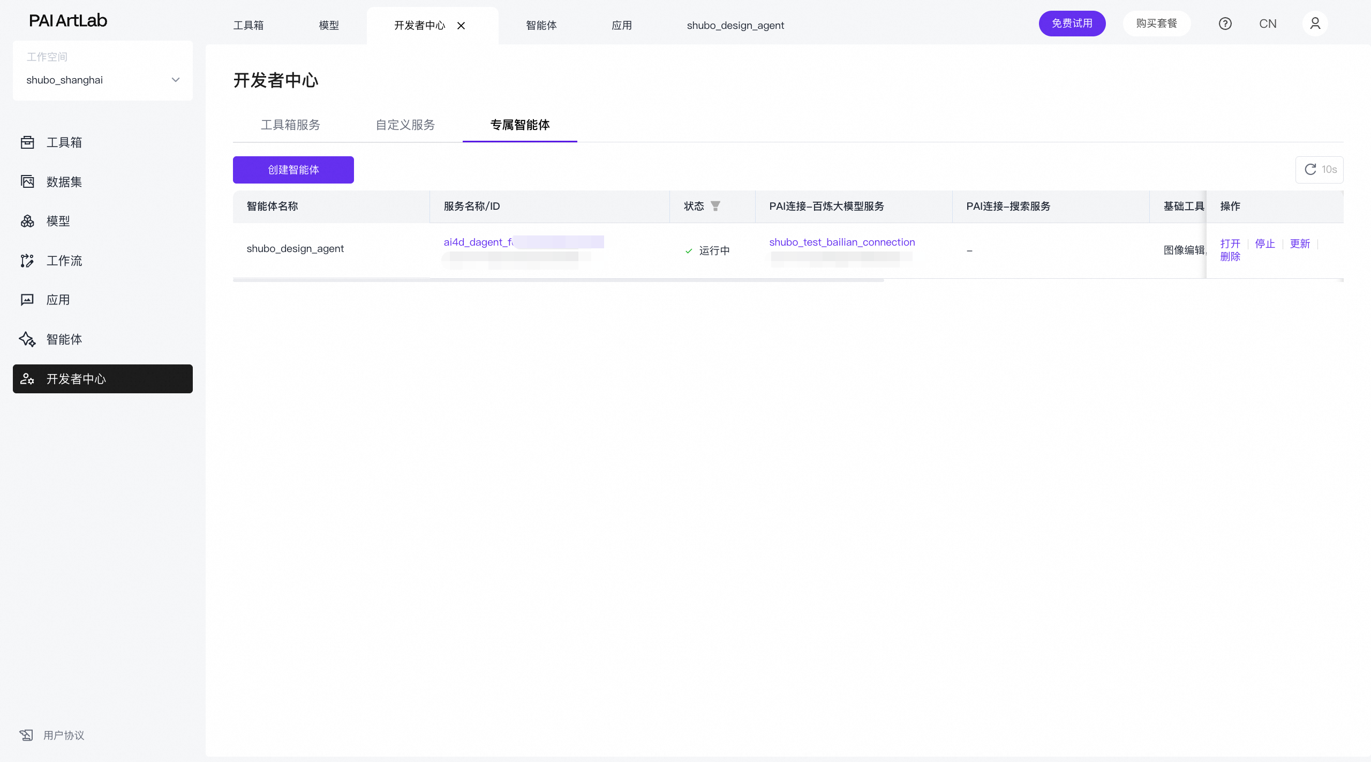The image size is (1371, 762).
Task: Open the shubo_design_agent top tab
Action: click(735, 25)
